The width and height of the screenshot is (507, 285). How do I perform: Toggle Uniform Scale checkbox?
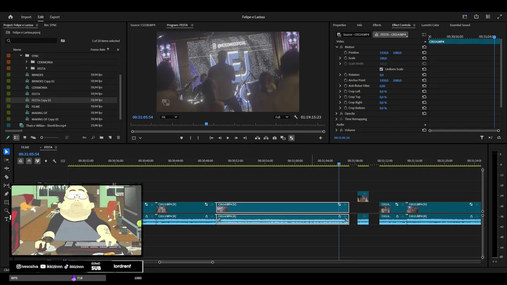click(x=381, y=69)
